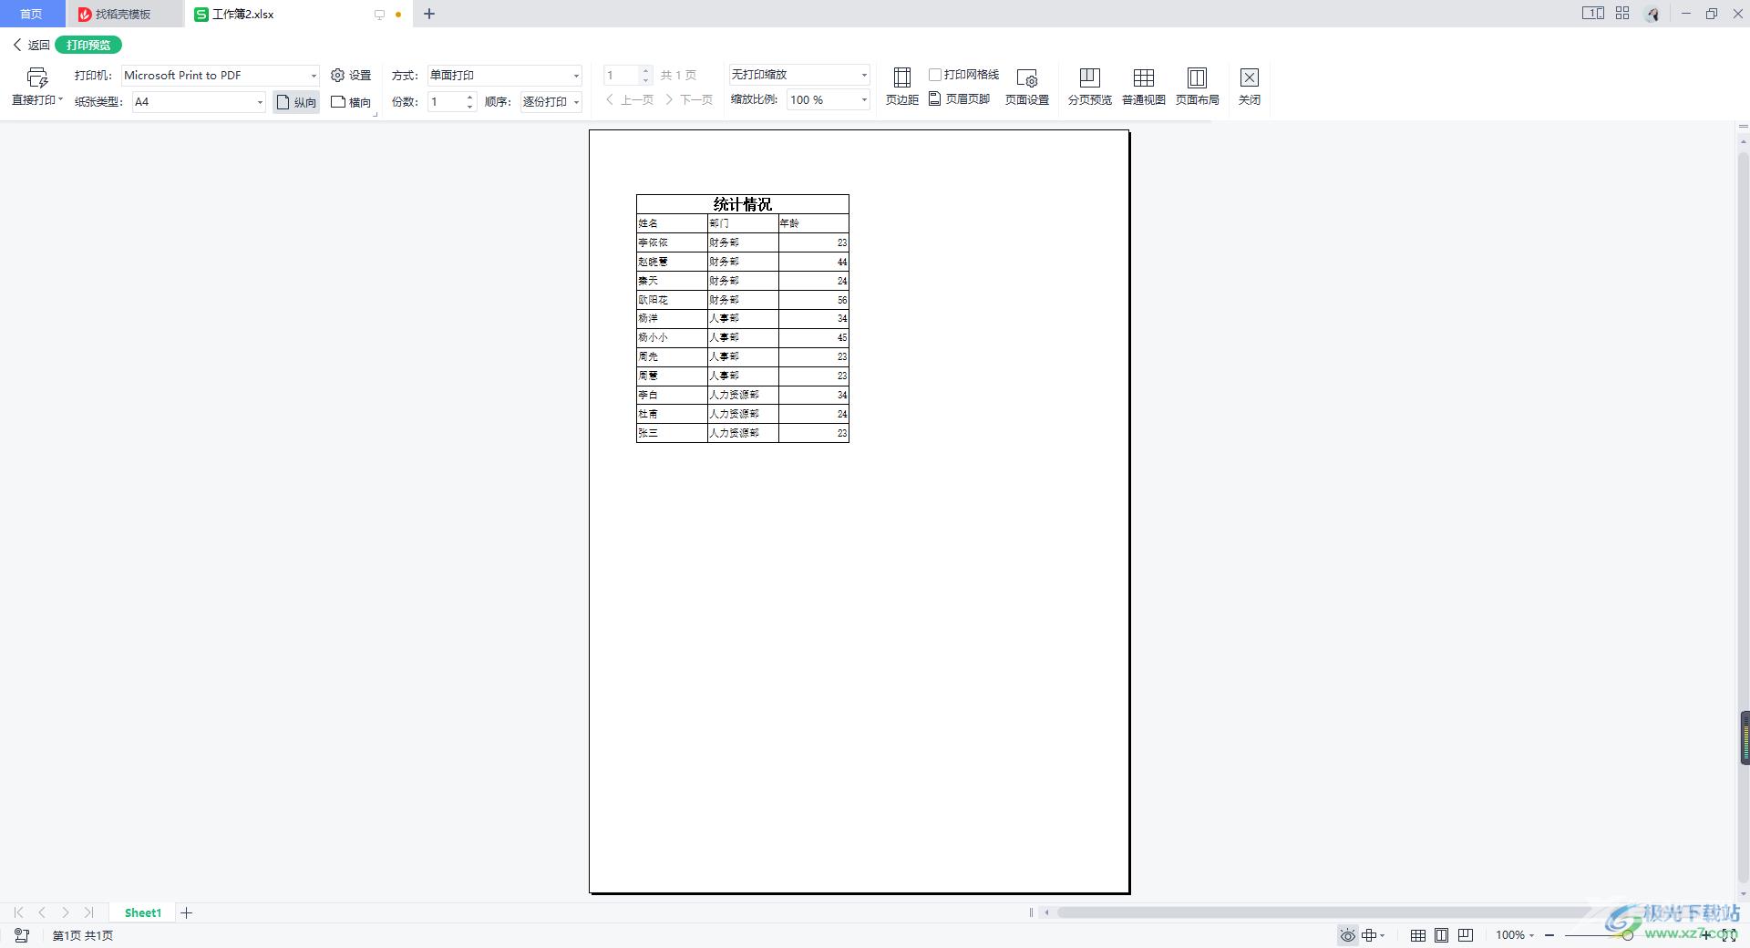This screenshot has width=1750, height=948.
Task: Open the app grid icon in title bar
Action: [x=1622, y=14]
